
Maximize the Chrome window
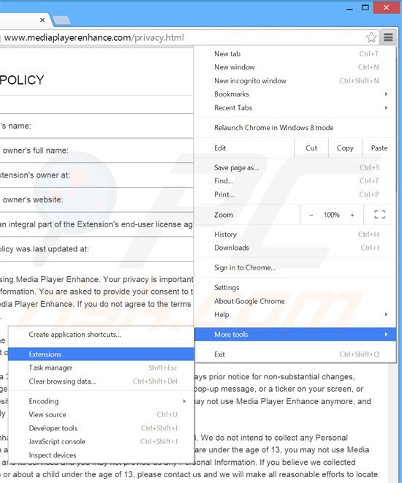[365, 7]
